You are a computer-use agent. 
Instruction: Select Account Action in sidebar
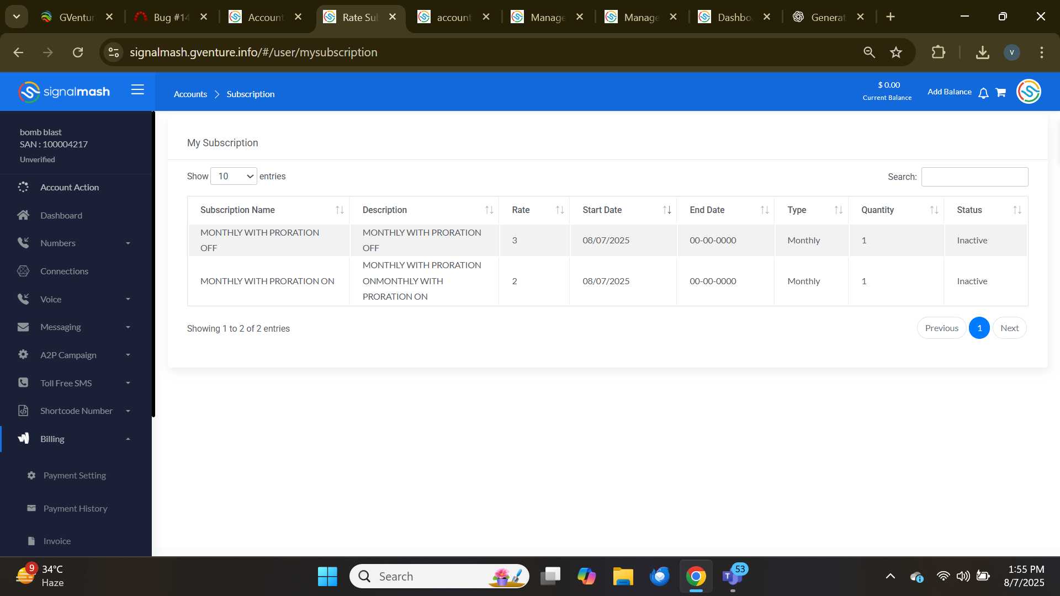[x=69, y=187]
